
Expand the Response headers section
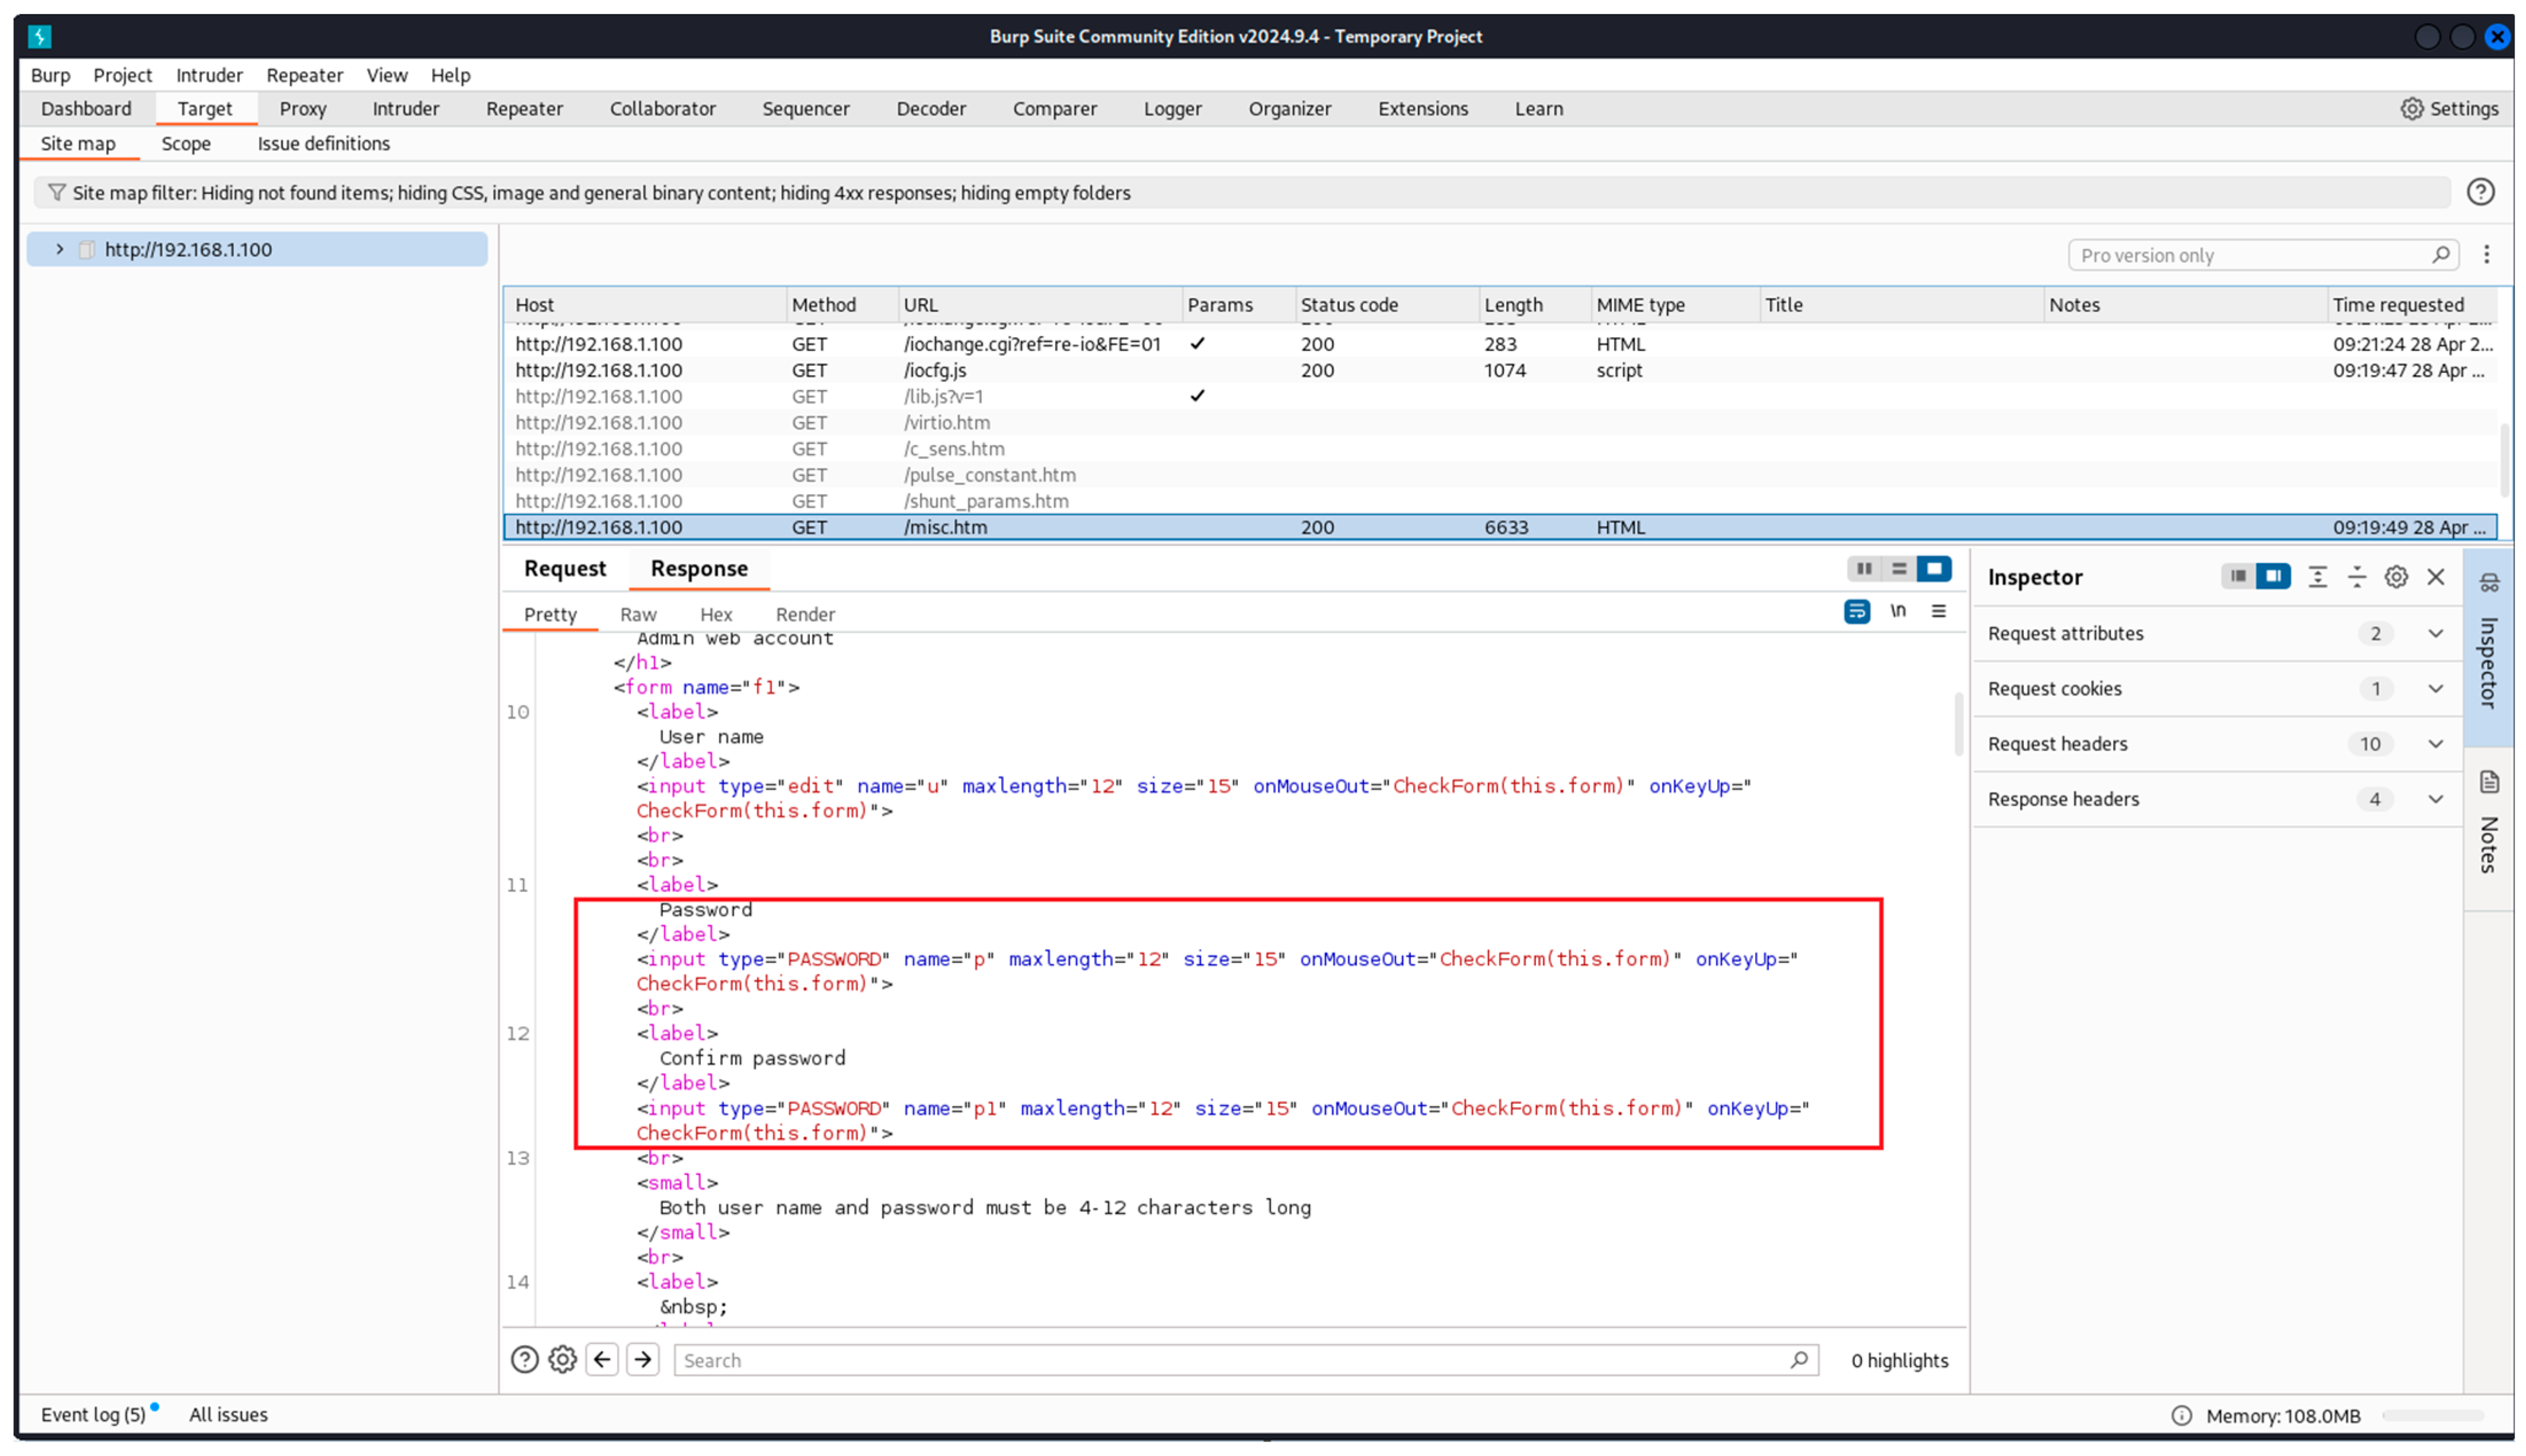click(2435, 799)
